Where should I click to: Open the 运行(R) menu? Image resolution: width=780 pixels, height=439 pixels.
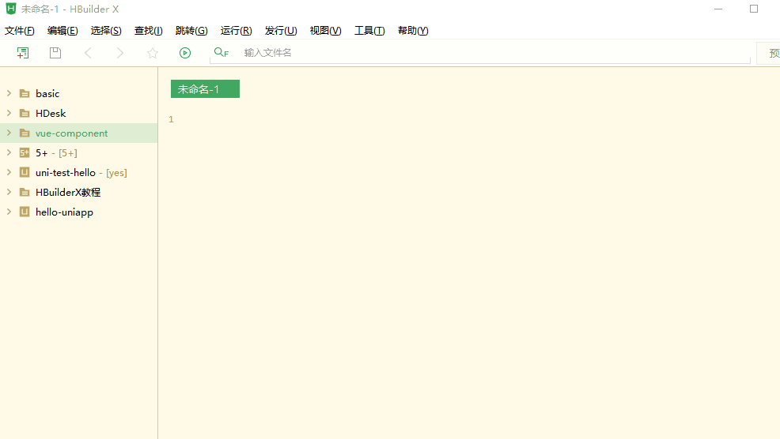(x=237, y=31)
